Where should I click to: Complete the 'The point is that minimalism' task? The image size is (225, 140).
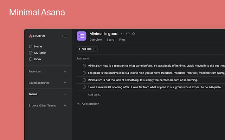pos(84,73)
